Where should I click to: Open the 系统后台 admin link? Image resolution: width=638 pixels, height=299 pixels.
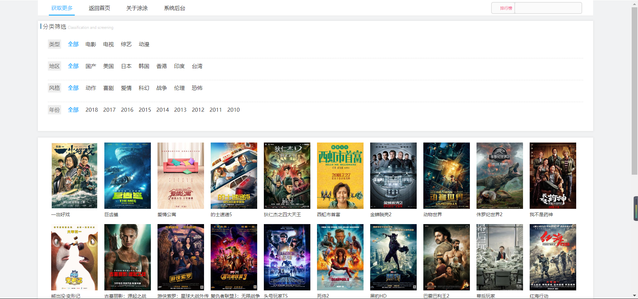click(x=174, y=8)
